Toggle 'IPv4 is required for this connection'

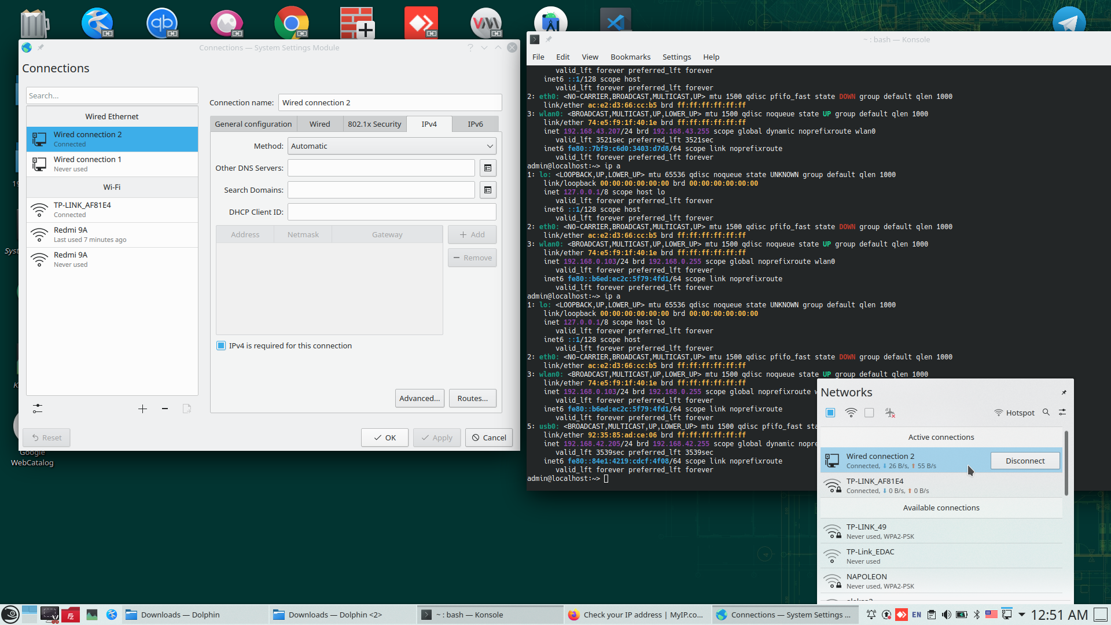pyautogui.click(x=221, y=345)
